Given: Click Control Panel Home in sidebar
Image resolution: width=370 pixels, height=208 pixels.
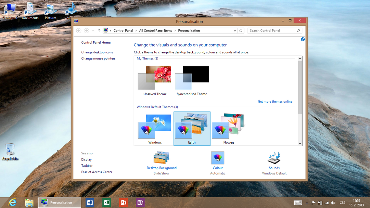Looking at the screenshot, I should click(96, 42).
